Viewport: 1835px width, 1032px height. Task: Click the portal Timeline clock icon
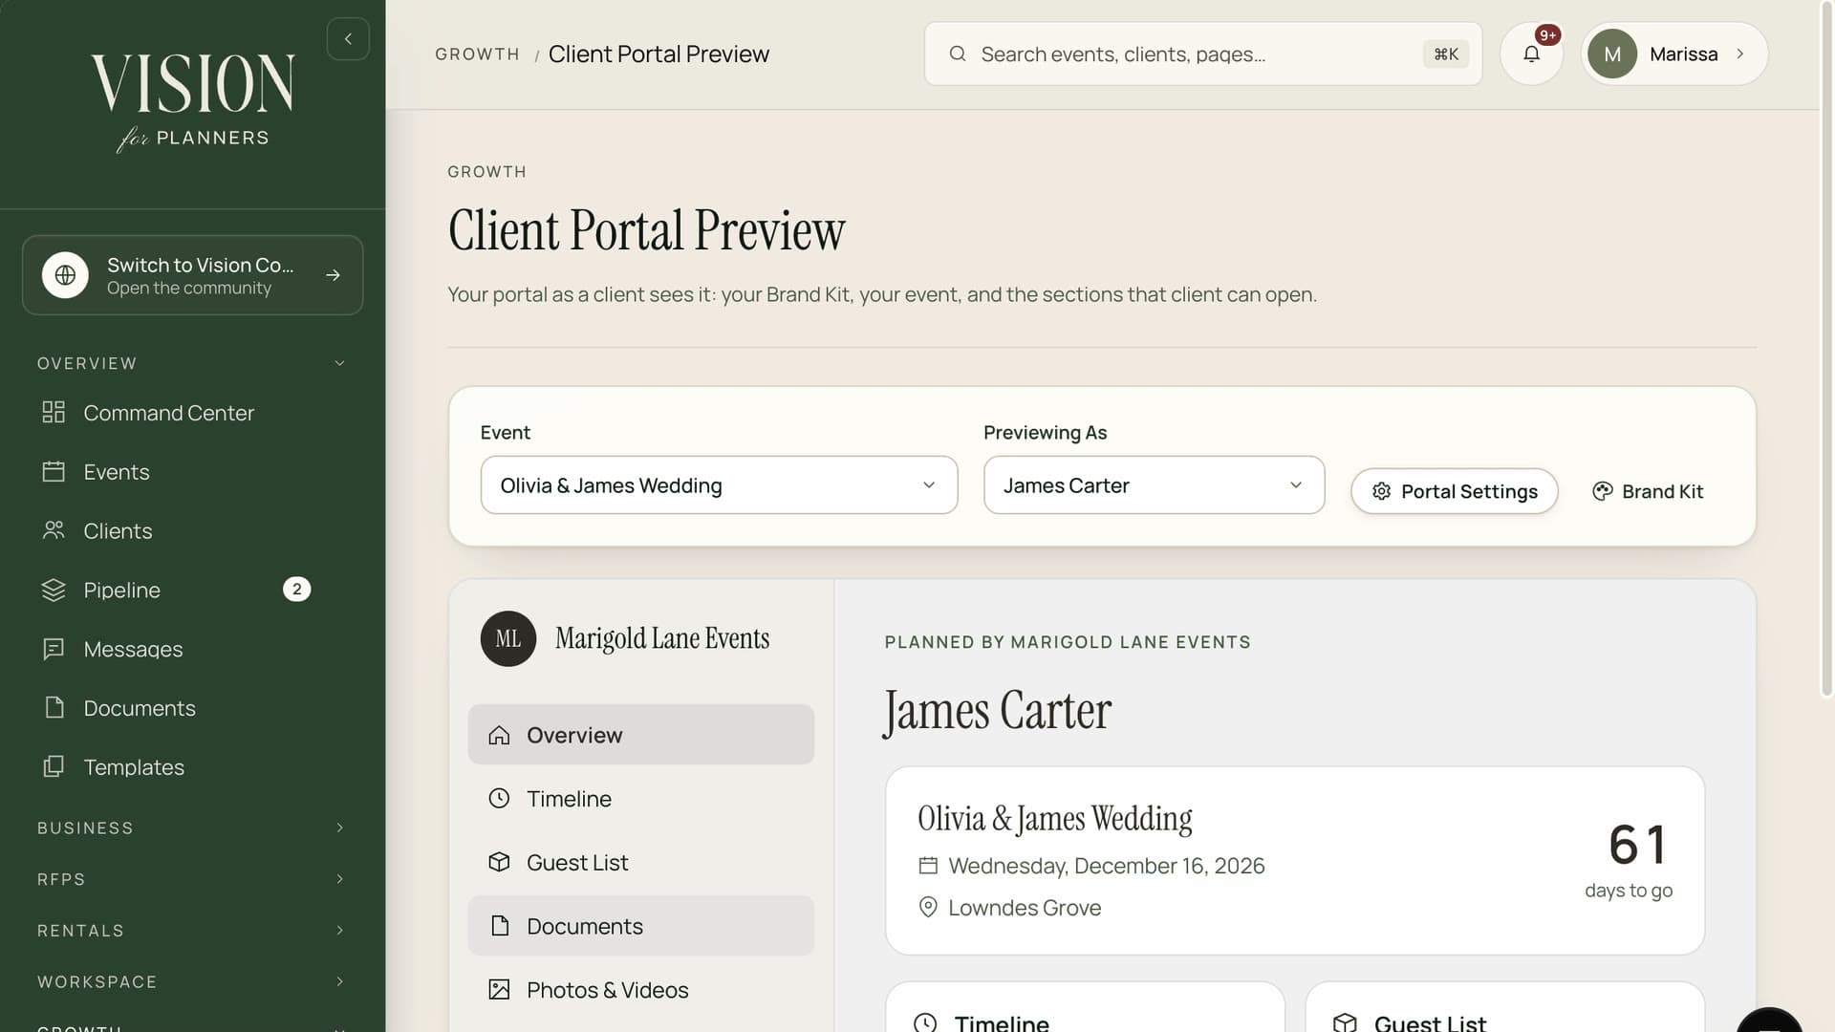pos(499,799)
